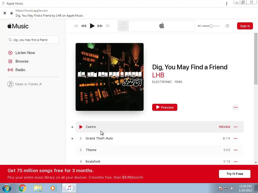The image size is (258, 193).
Task: Click the taskbar clock and date
Action: 245,188
